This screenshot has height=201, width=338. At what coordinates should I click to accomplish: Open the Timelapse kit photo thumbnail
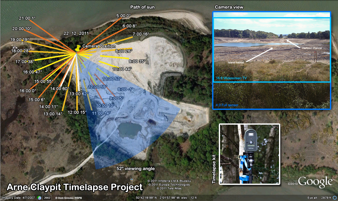tap(250, 154)
